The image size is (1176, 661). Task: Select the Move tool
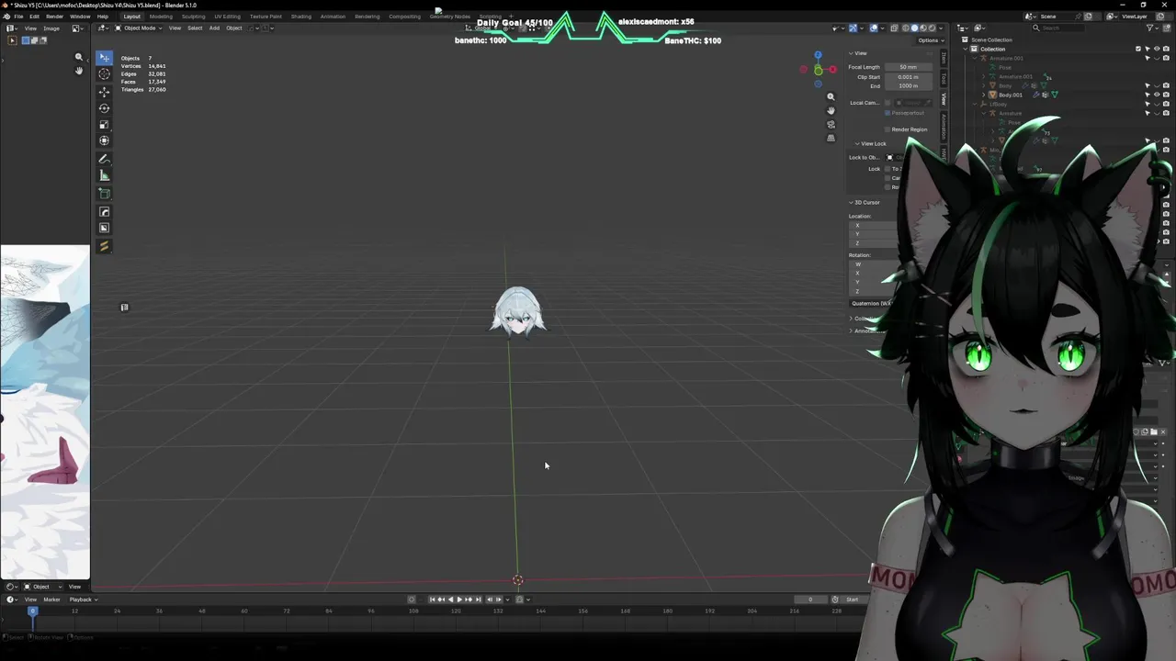(x=104, y=91)
